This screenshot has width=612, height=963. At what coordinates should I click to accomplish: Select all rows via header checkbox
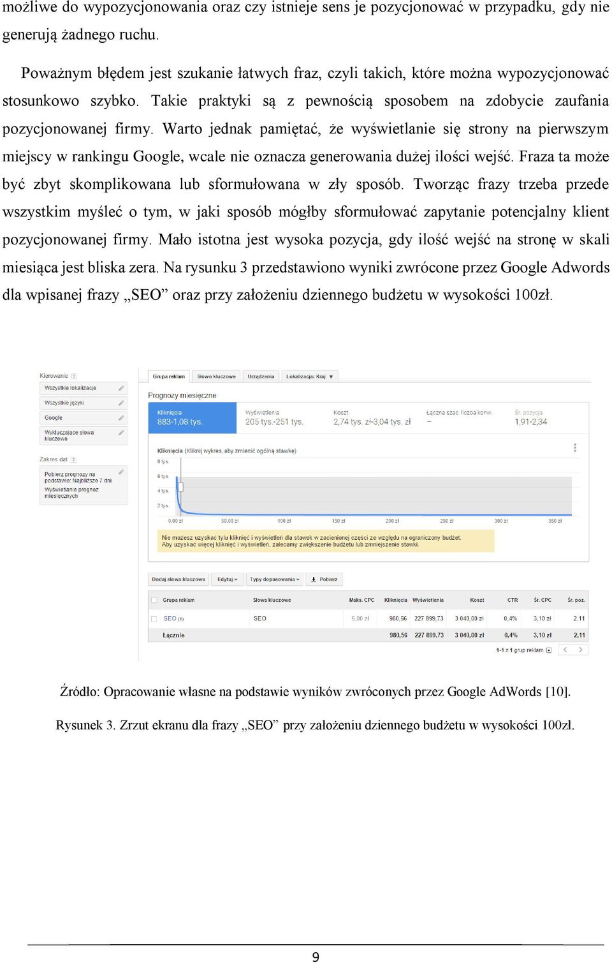[154, 600]
